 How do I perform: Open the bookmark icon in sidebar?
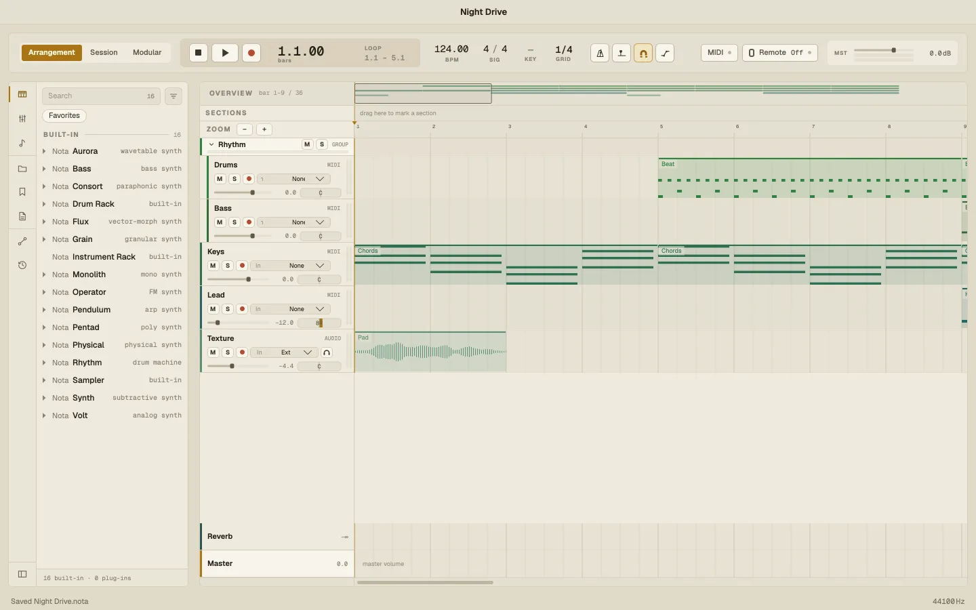pyautogui.click(x=22, y=192)
